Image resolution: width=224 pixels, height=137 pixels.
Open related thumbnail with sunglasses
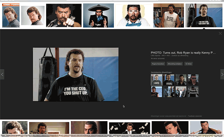[193, 80]
